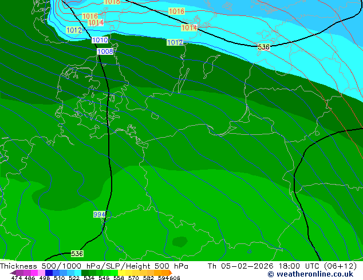363x280 pixels.
Task: Select the blue 1012 label beside 1010
Action: (74, 30)
